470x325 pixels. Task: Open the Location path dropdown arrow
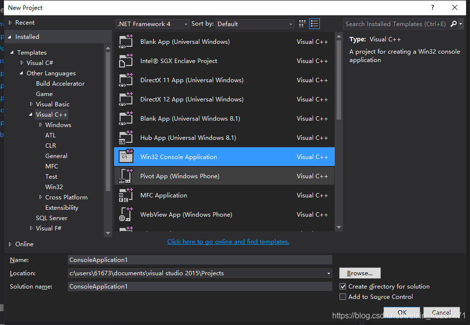(x=329, y=273)
